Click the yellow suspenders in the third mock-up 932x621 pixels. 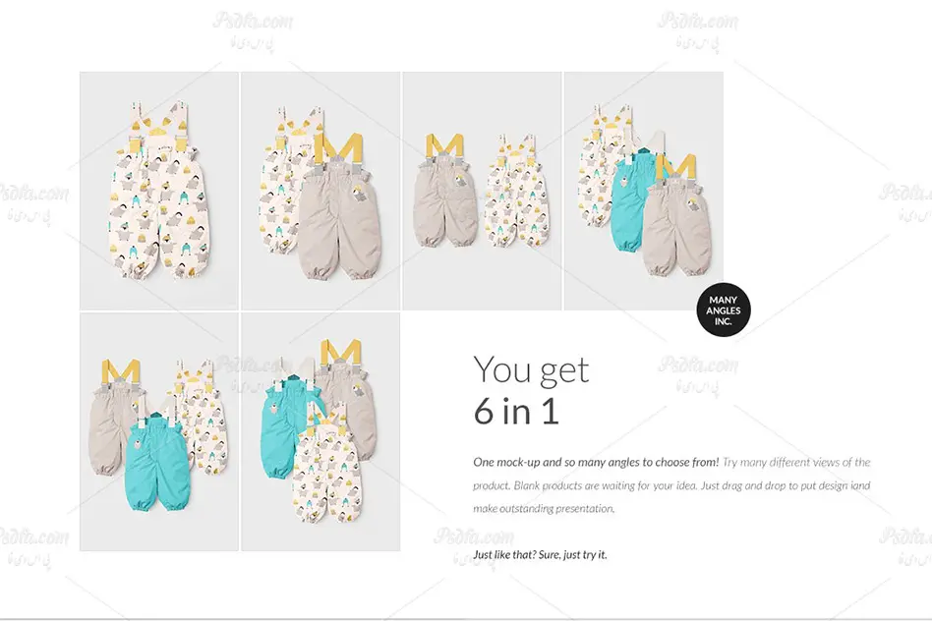(x=444, y=146)
